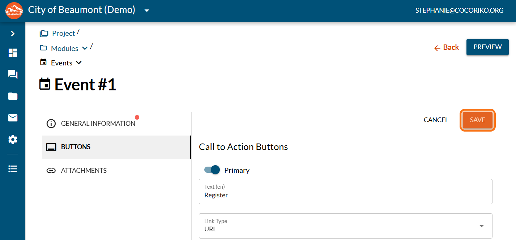Open the mail envelope icon

point(13,118)
